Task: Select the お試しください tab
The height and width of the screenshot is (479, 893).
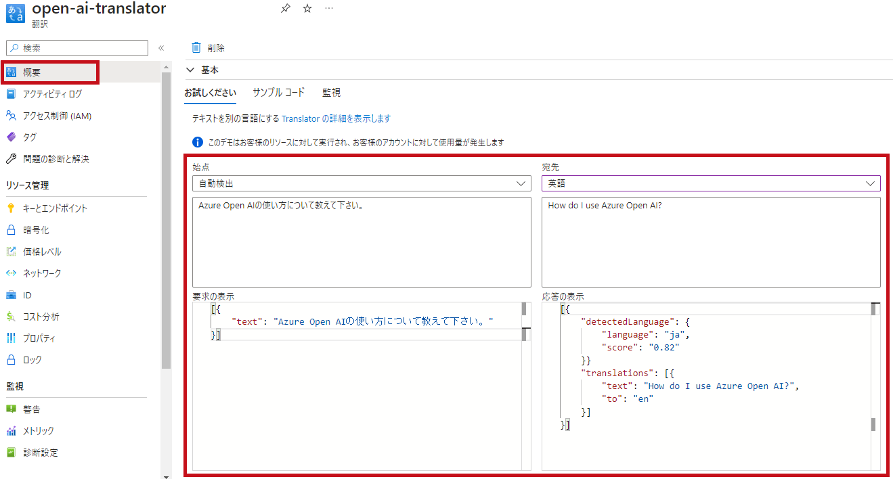Action: point(210,93)
